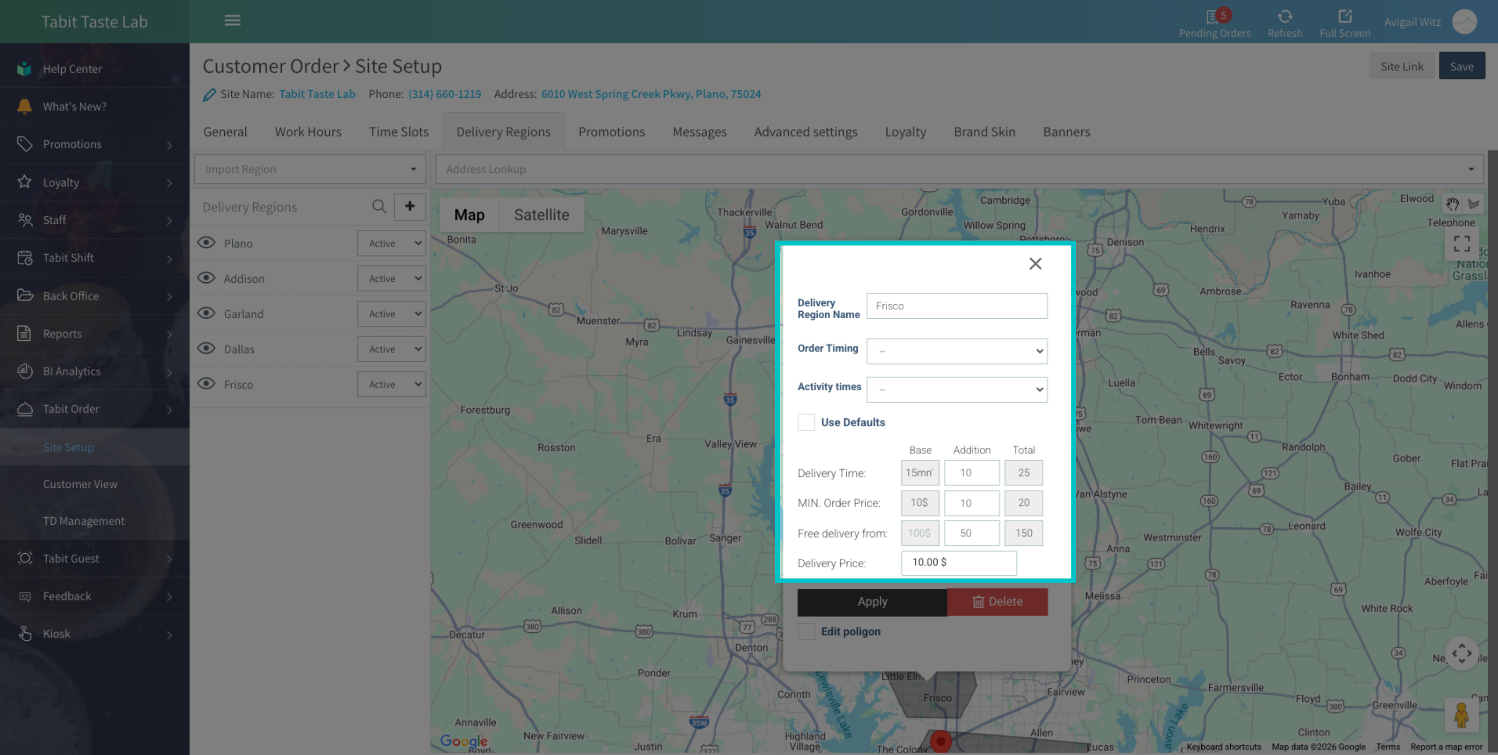Check the Use Defaults checkbox
Screen dimensions: 1498x755
tap(806, 422)
